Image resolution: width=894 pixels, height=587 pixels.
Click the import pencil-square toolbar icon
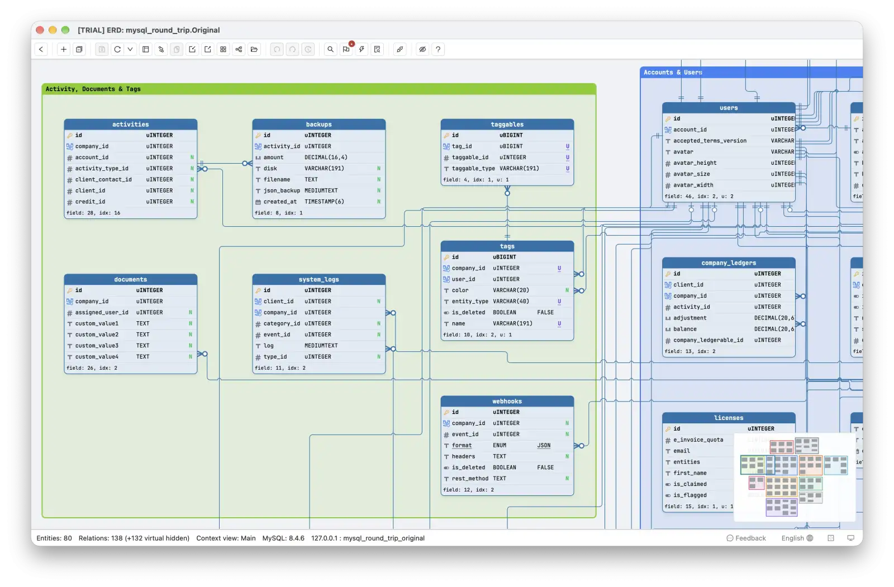coord(192,49)
